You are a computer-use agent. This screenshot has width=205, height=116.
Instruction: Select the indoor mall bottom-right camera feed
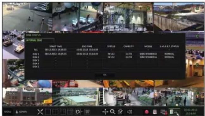[179, 97]
